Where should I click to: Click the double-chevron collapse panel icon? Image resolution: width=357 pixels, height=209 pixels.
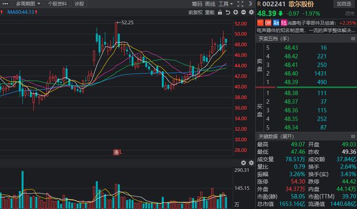coord(250,4)
